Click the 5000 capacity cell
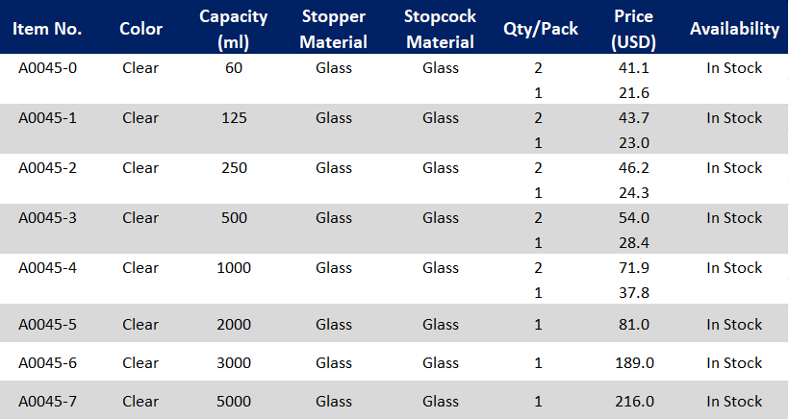This screenshot has height=419, width=789. click(234, 401)
